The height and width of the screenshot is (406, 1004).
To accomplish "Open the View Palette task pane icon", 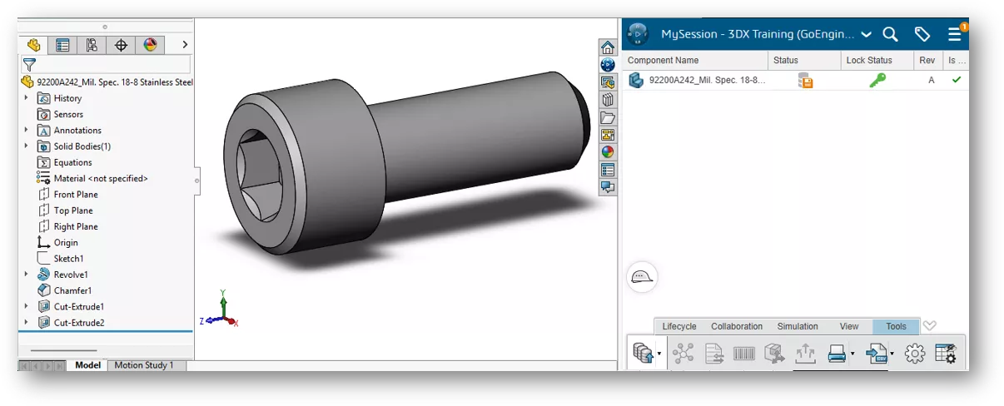I will (608, 135).
